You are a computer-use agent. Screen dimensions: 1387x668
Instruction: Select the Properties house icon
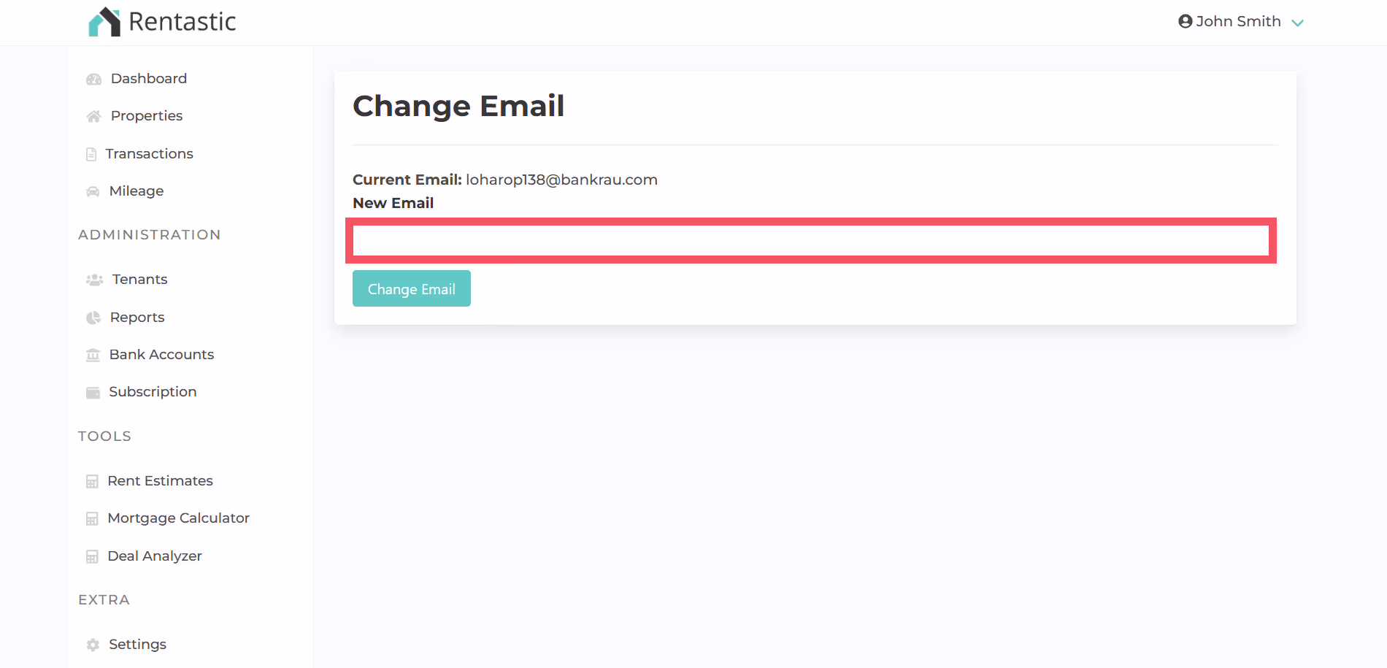click(x=93, y=115)
